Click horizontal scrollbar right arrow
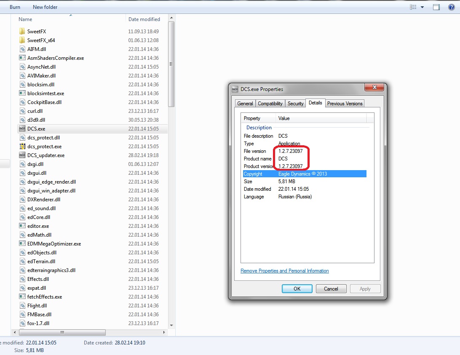 pos(164,332)
